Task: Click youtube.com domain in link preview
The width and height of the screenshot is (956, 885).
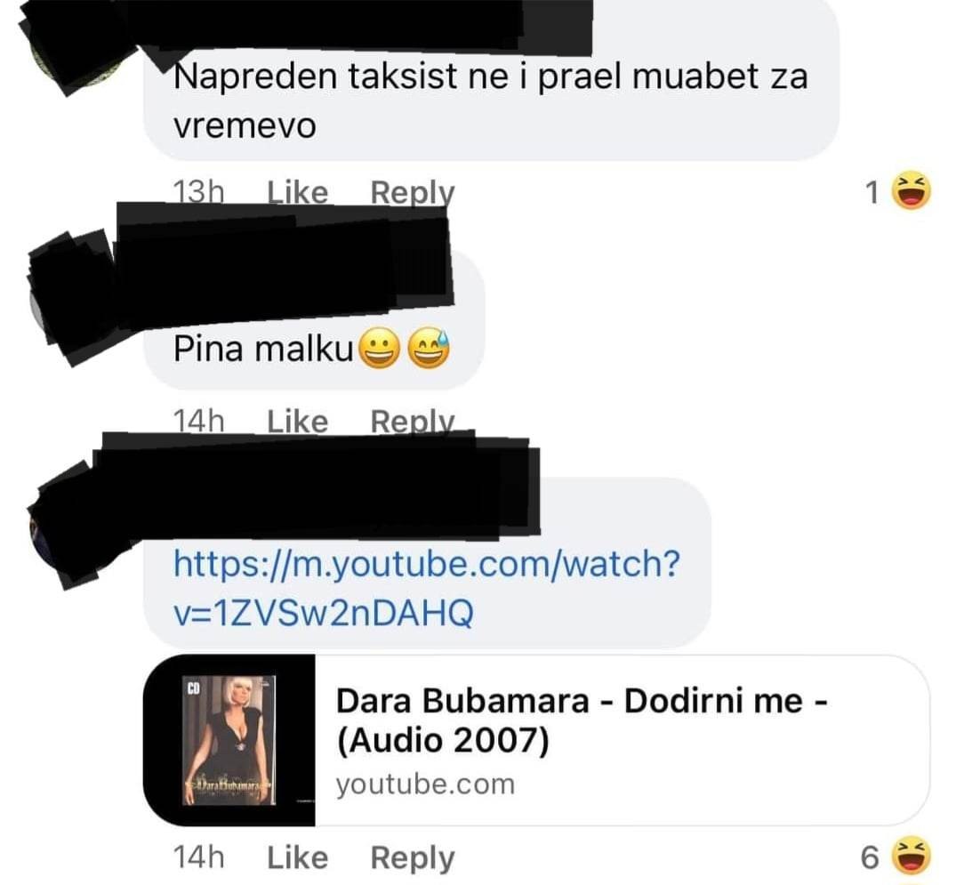Action: coord(425,784)
